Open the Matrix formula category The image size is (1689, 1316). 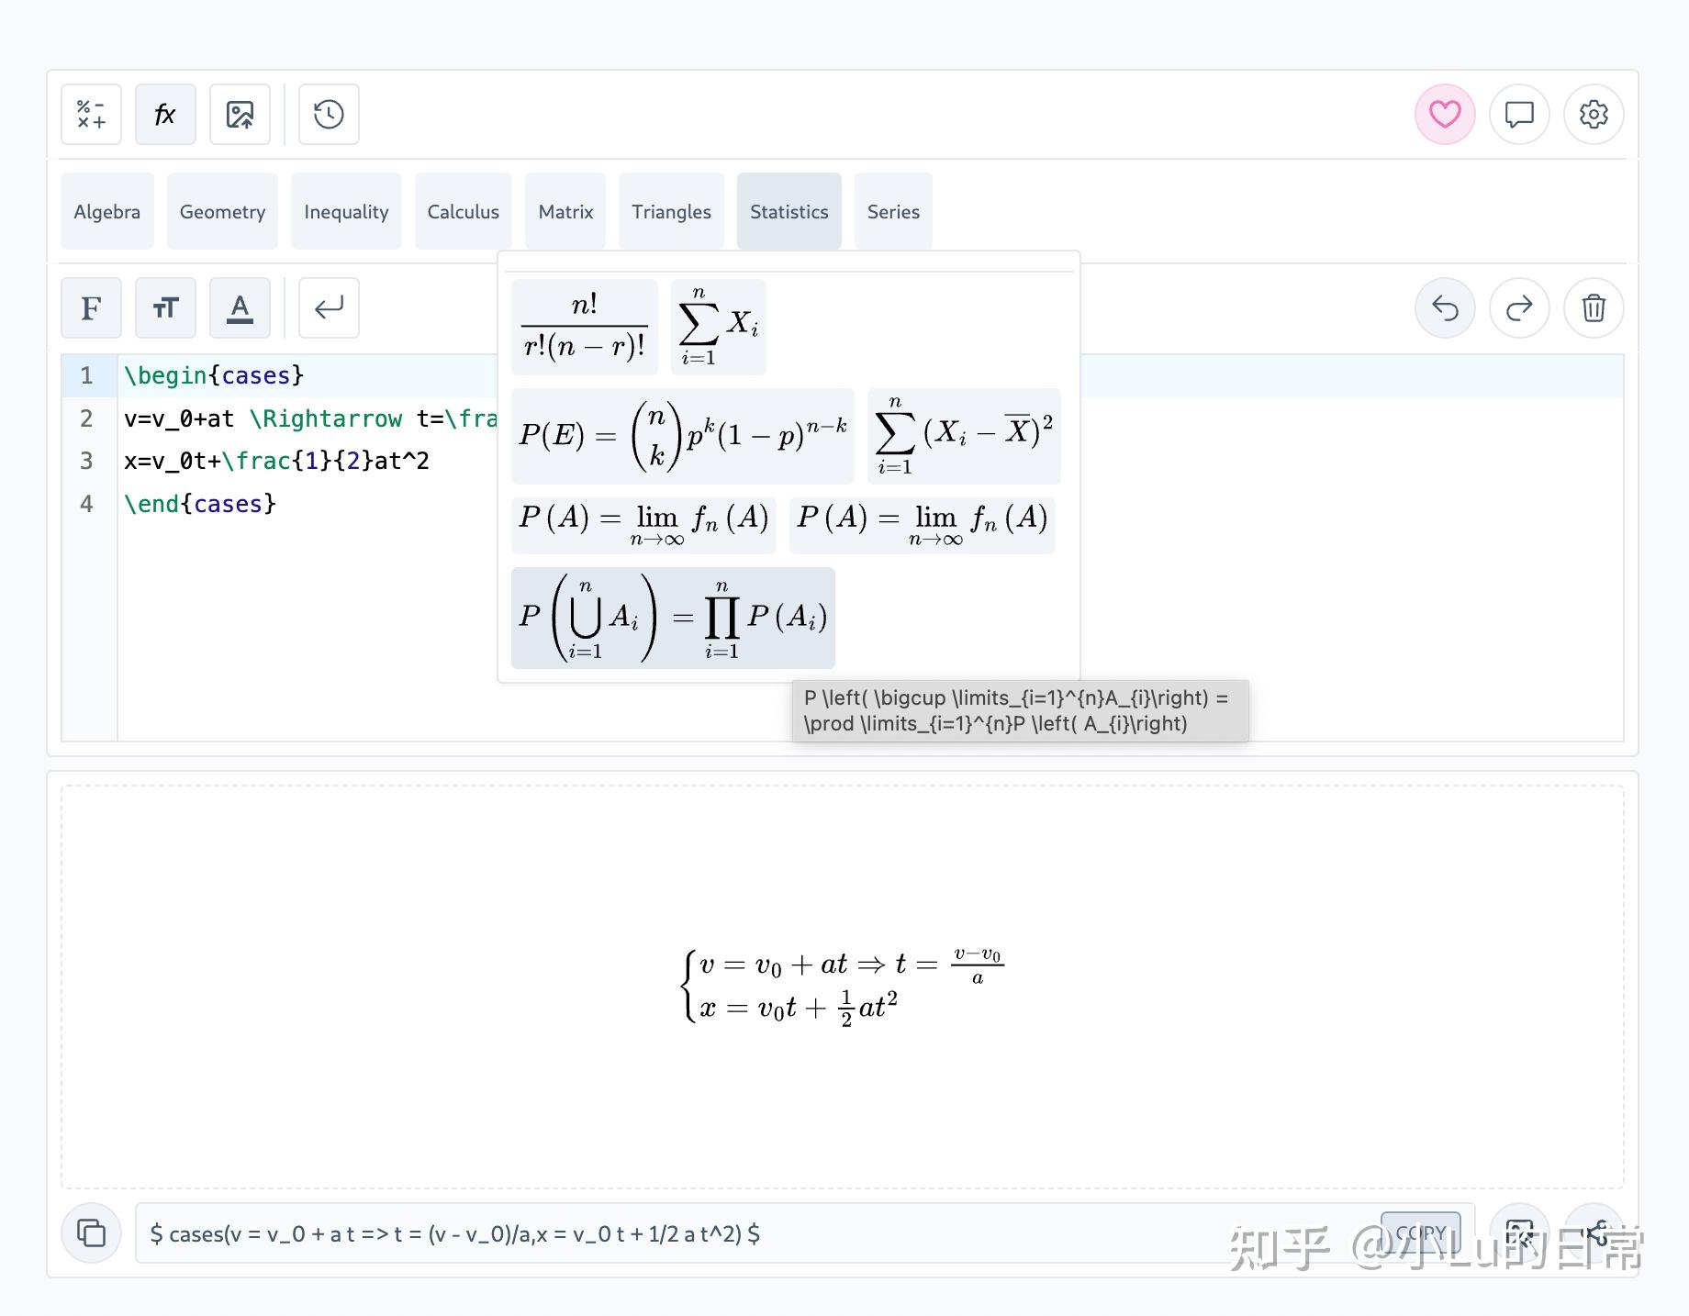565,211
